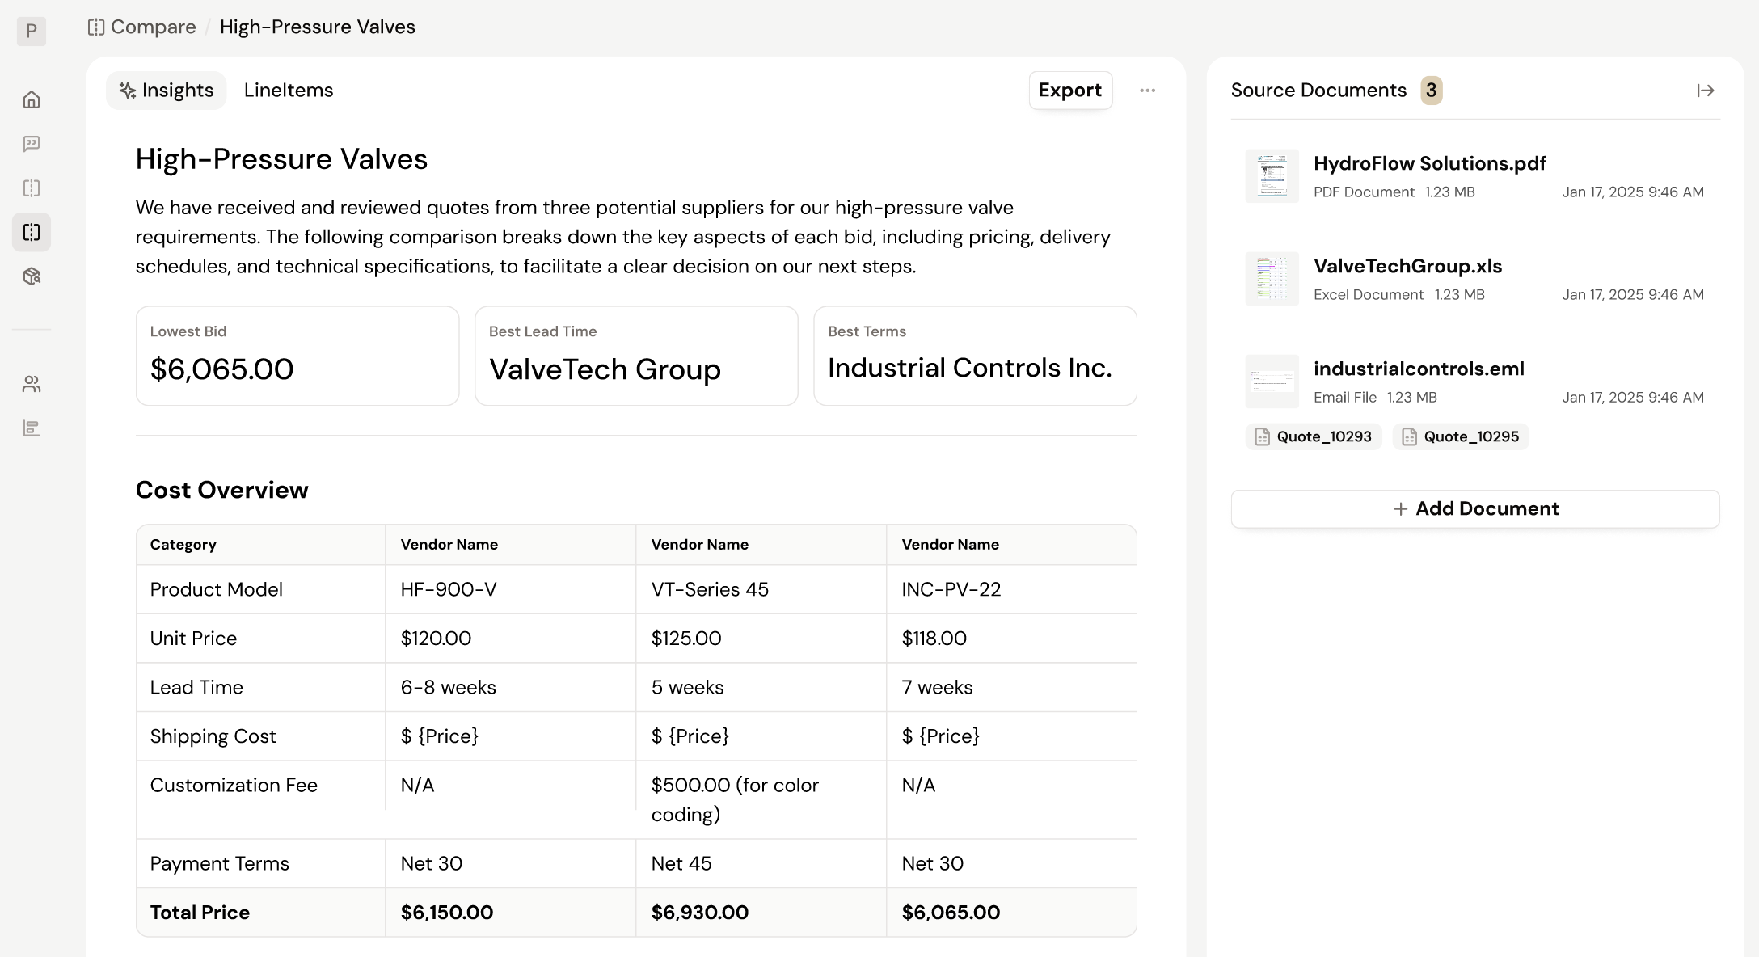
Task: Open the Quote_10295 attachment chip
Action: [x=1461, y=436]
